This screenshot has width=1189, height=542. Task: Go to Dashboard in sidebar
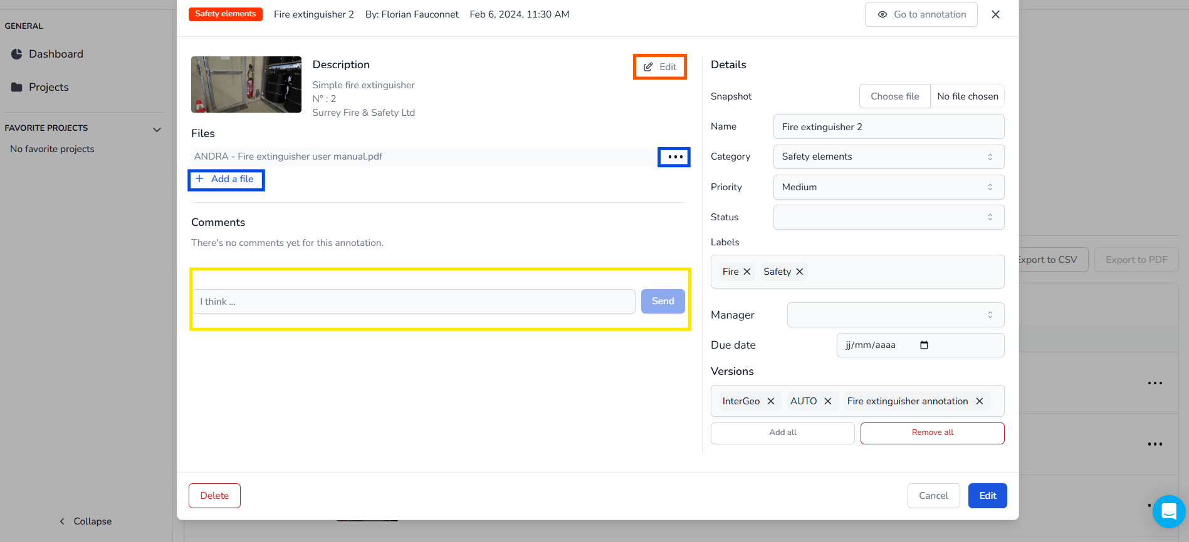tap(56, 54)
